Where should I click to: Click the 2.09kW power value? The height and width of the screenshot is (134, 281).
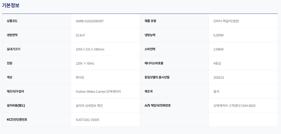click(x=218, y=49)
